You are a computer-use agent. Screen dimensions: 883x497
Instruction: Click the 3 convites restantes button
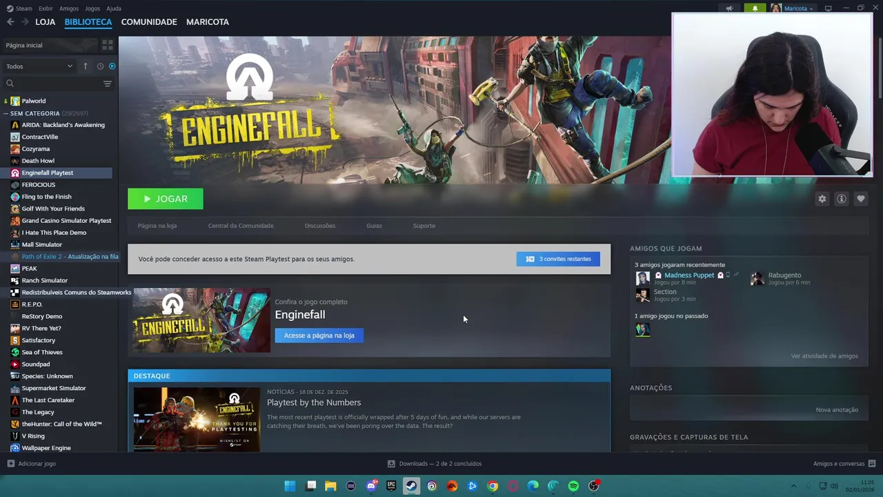558,259
